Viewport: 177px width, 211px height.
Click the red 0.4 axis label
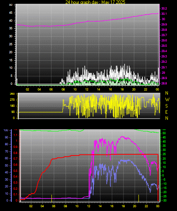pos(16,177)
